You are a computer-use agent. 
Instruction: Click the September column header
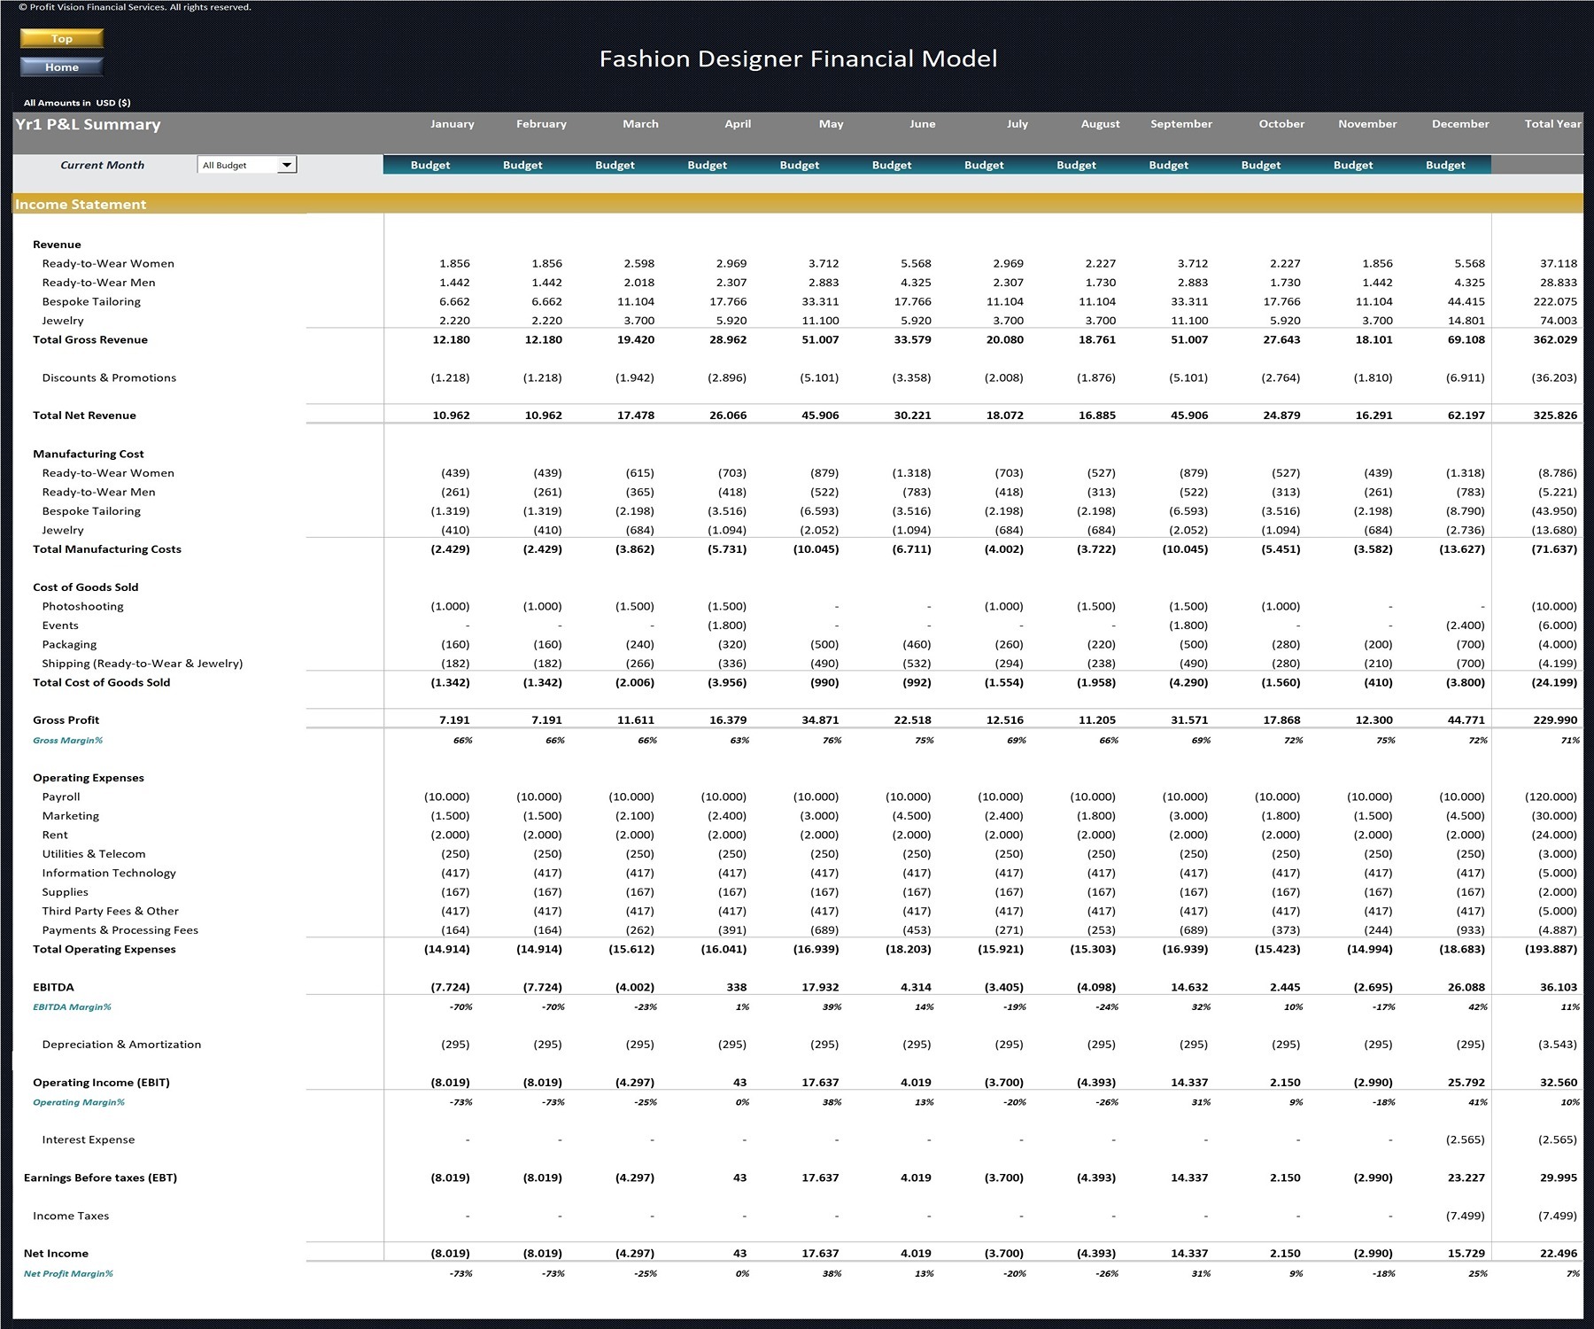tap(1181, 124)
